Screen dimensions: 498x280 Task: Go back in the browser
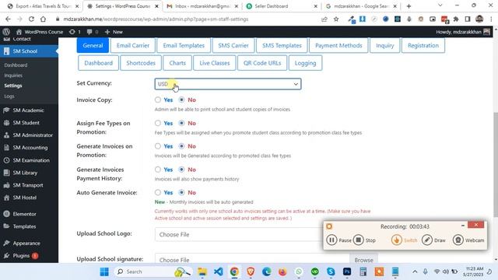[8, 19]
